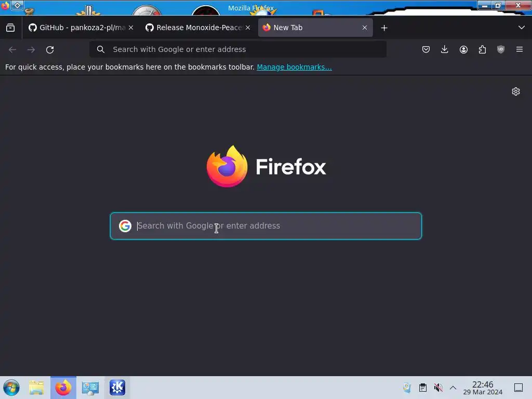Close the GitHub pankoza2-pl tab

click(x=131, y=28)
